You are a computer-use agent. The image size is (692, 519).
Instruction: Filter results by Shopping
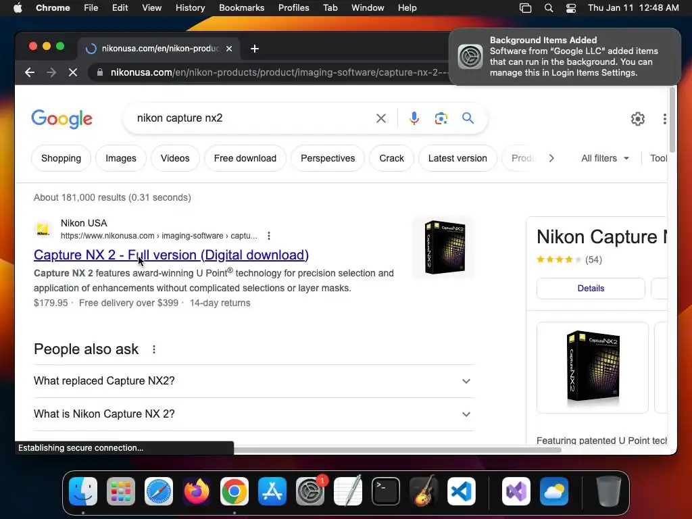coord(61,158)
